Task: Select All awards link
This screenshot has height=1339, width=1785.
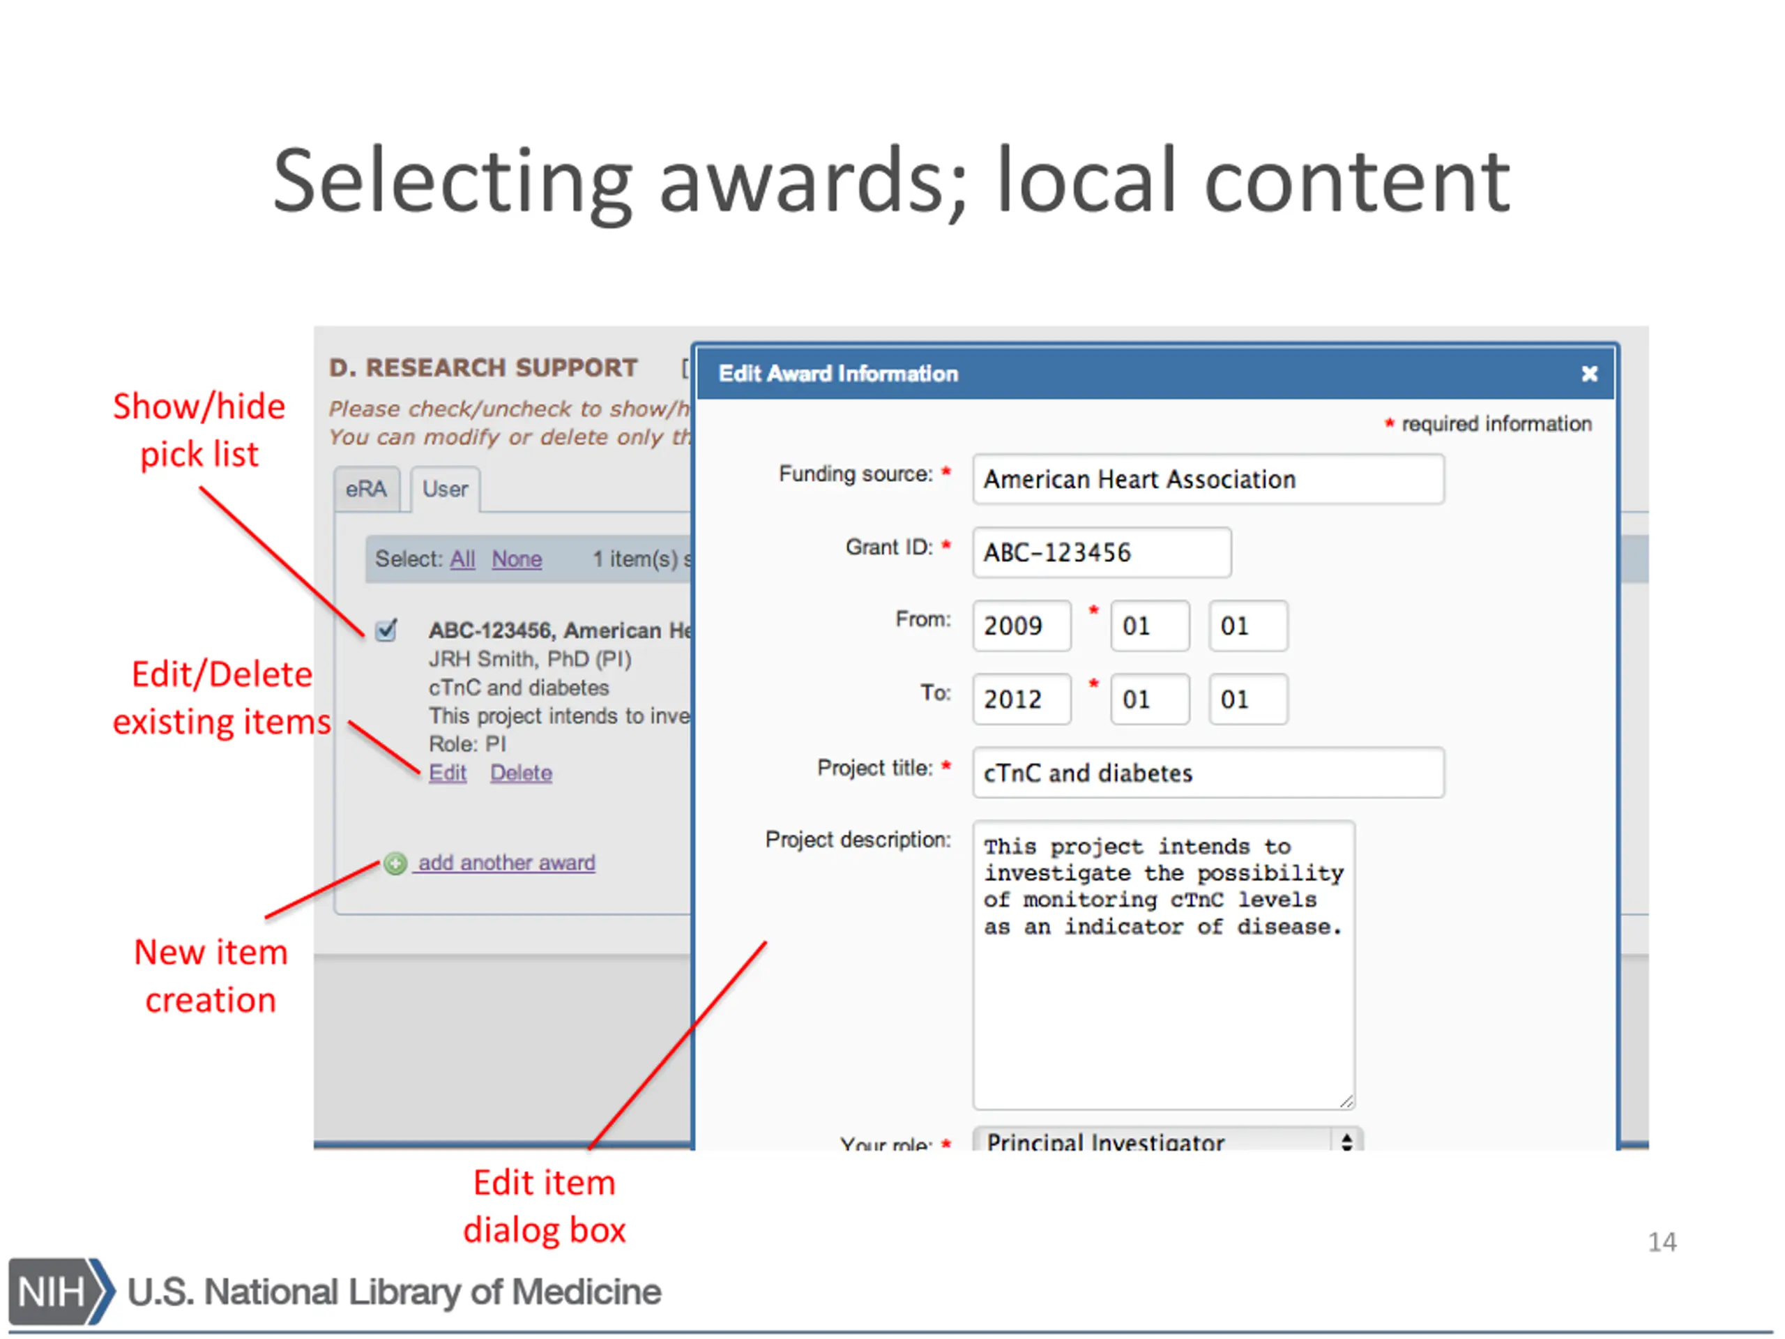Action: [462, 559]
